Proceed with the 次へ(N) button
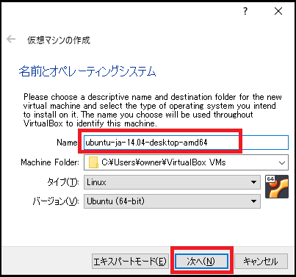296x277 pixels. (202, 261)
